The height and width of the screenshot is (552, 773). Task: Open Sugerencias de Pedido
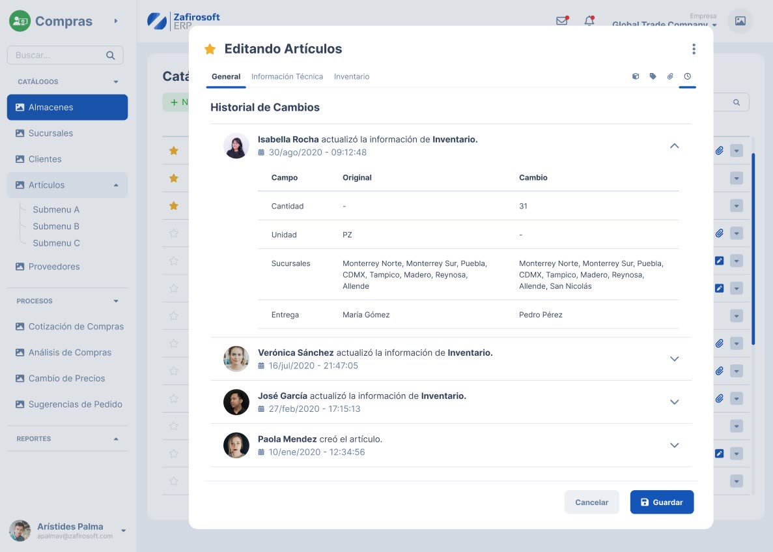[x=67, y=404]
